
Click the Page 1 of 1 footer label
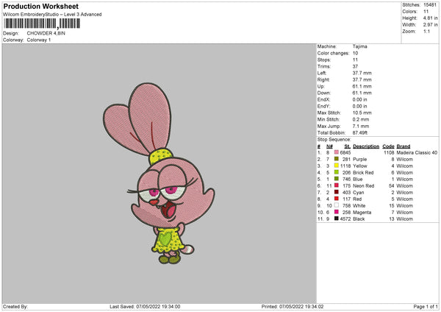426,306
